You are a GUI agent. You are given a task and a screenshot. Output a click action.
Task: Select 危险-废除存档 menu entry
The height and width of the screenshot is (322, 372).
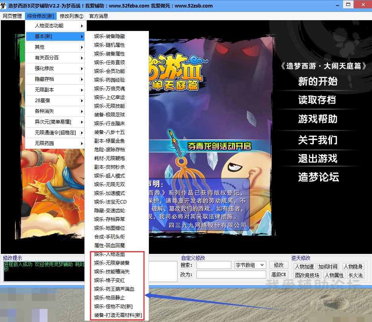pyautogui.click(x=117, y=150)
